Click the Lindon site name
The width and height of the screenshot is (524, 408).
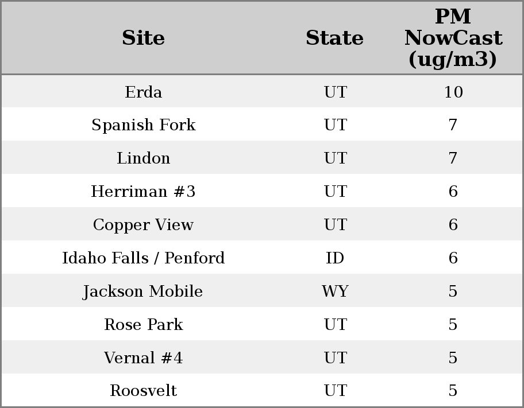(x=143, y=158)
